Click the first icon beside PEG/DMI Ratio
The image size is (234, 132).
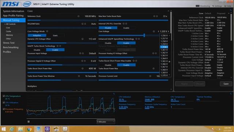[x=82, y=24]
